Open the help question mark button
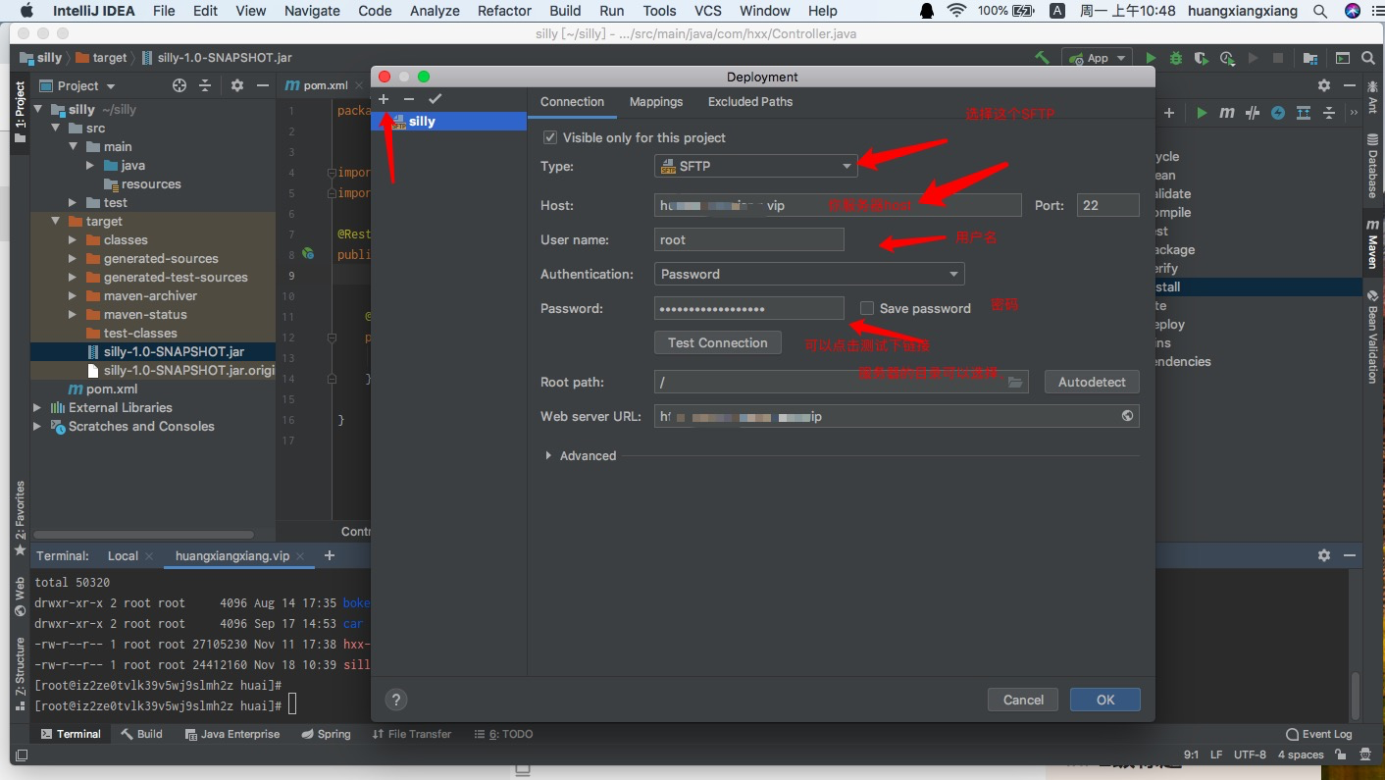The width and height of the screenshot is (1385, 780). 395,700
